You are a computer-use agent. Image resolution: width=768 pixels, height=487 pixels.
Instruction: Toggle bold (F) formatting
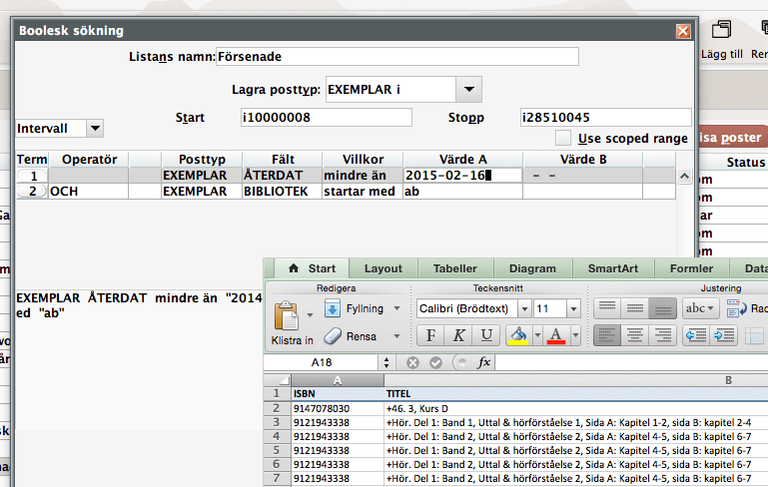[x=431, y=335]
